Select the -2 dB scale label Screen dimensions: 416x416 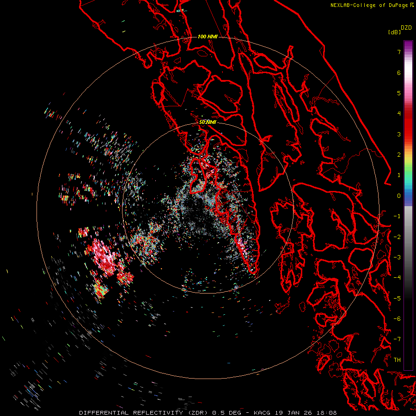[x=397, y=237]
